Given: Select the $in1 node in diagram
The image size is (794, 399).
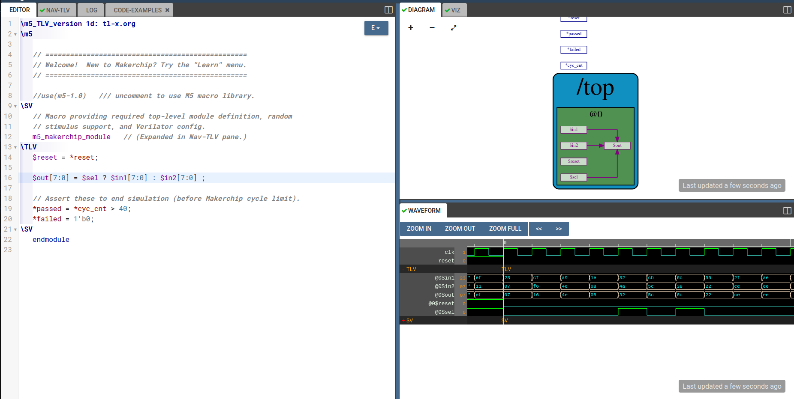Looking at the screenshot, I should (x=574, y=130).
